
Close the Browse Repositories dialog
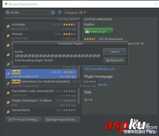tap(156, 4)
